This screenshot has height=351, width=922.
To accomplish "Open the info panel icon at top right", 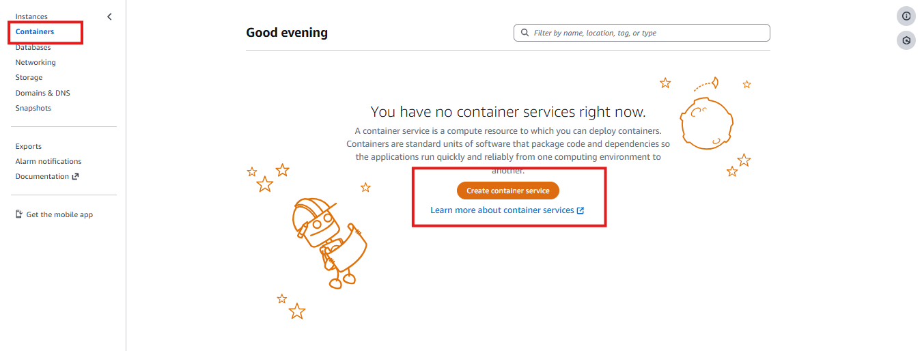I will (x=906, y=16).
